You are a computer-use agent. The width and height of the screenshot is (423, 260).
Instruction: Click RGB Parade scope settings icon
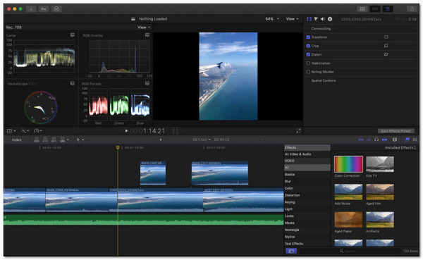tap(147, 83)
